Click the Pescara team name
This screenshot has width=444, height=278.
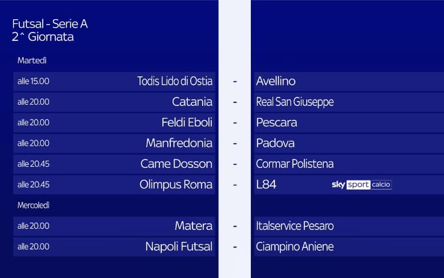276,122
